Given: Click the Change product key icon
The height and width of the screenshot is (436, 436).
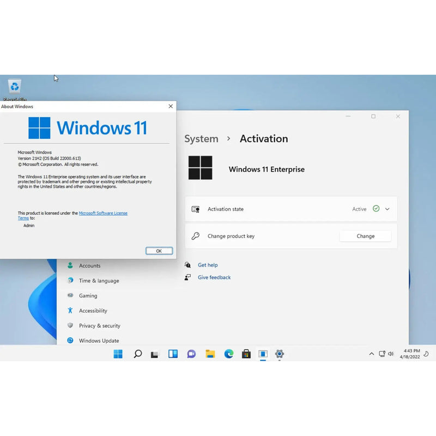Looking at the screenshot, I should click(195, 236).
